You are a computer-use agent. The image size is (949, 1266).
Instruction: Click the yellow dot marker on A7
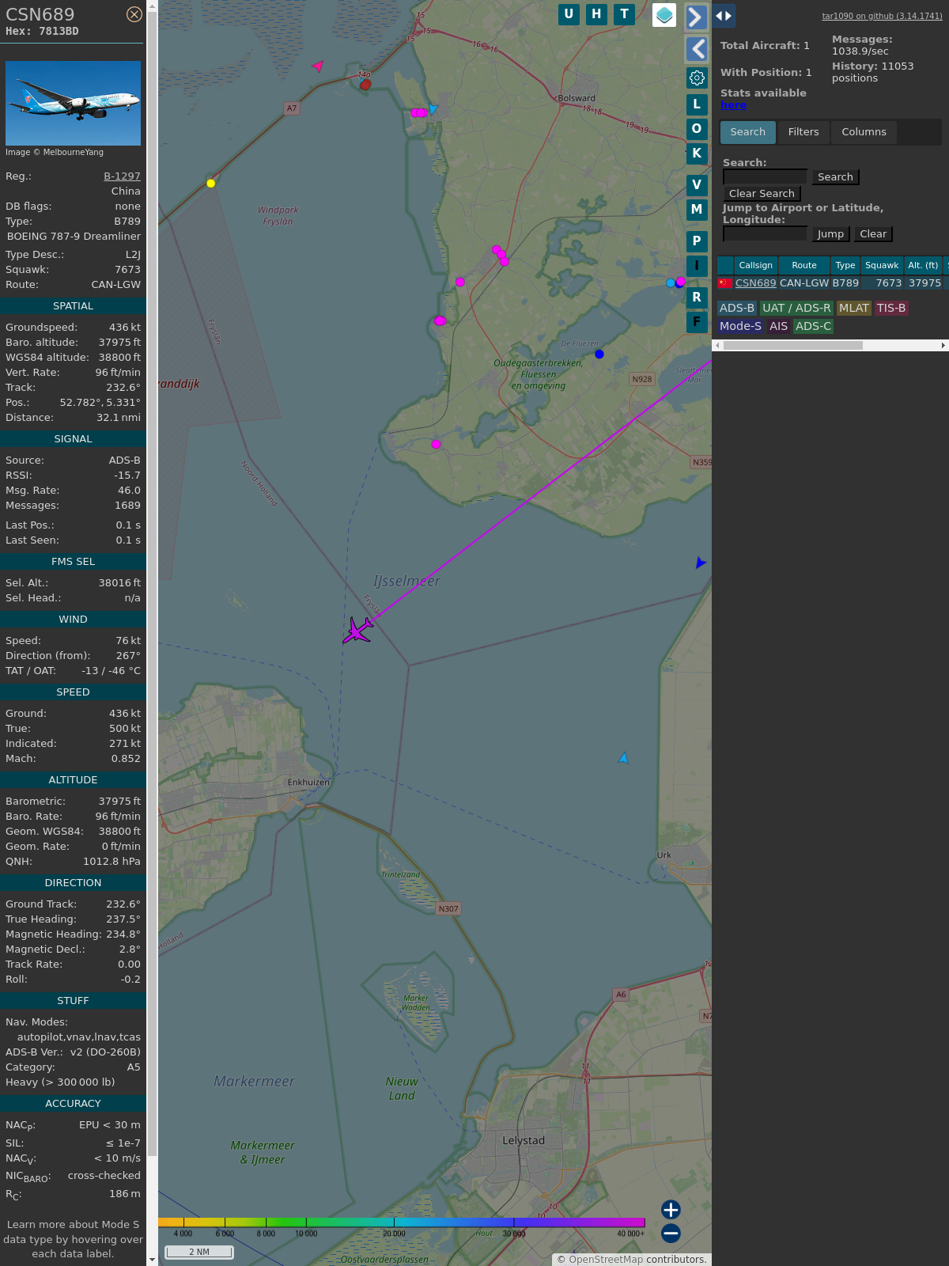(210, 184)
